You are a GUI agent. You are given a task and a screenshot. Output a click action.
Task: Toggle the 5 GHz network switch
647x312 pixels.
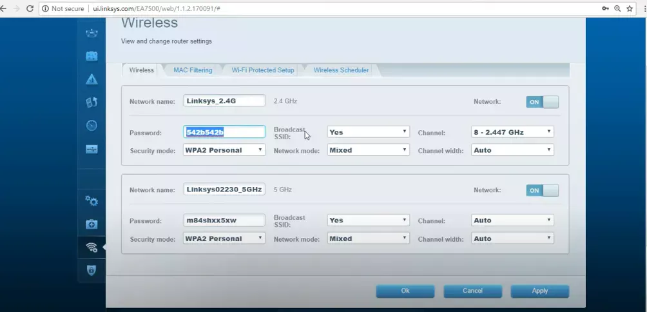[542, 190]
